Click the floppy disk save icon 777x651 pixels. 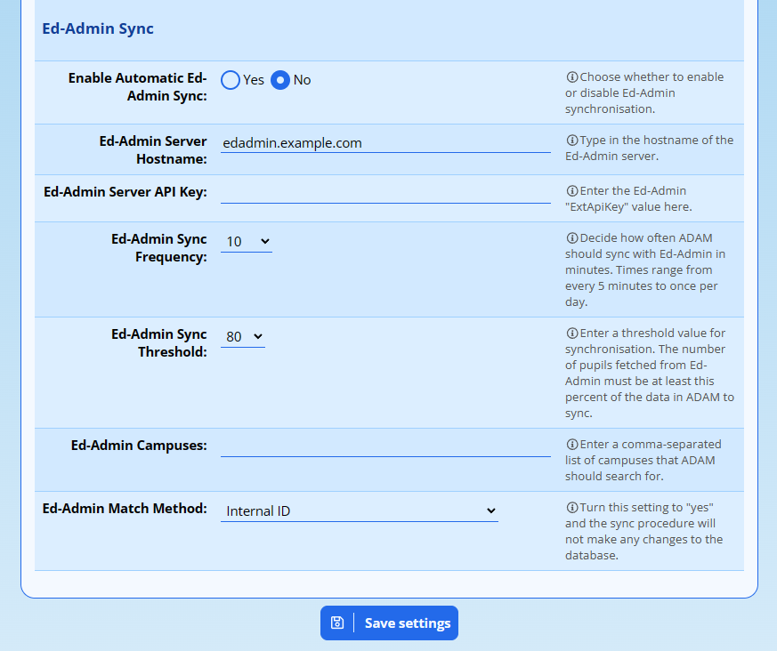click(x=337, y=623)
